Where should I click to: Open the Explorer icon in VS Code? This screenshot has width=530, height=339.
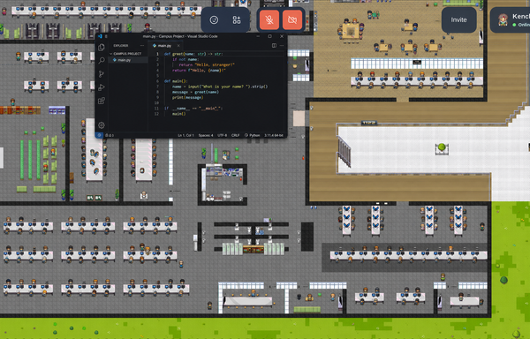(101, 48)
